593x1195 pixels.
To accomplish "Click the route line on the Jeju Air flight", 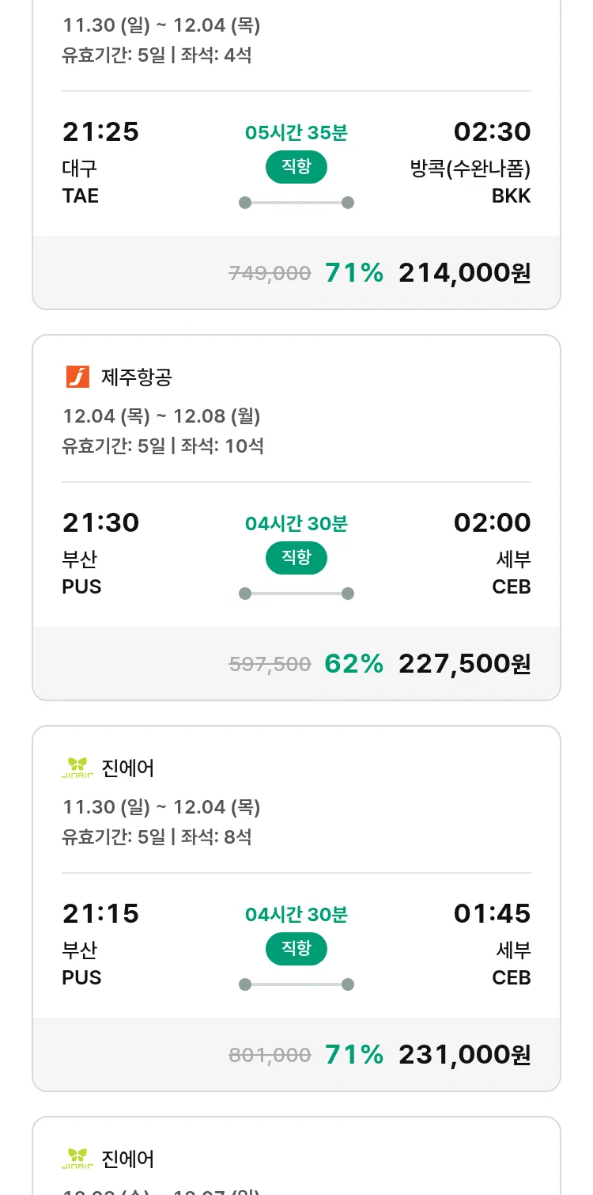I will pos(296,594).
